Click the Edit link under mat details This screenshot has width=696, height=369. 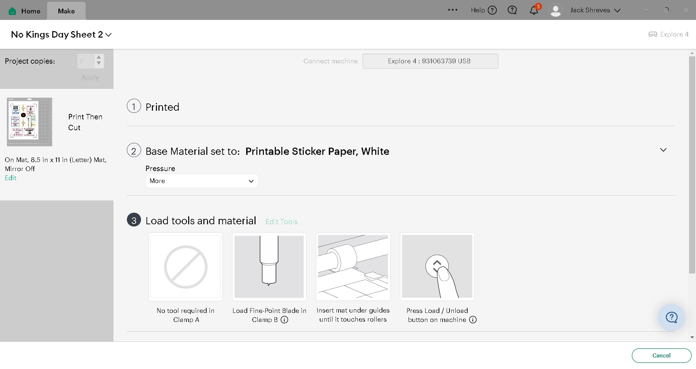[11, 178]
